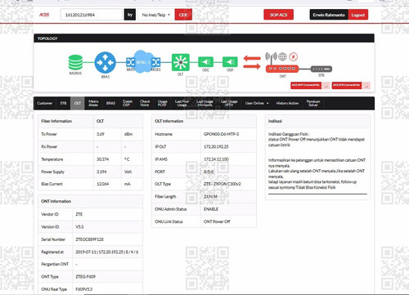
Task: Click the red bidirectional arrows icon
Action: pyautogui.click(x=252, y=62)
